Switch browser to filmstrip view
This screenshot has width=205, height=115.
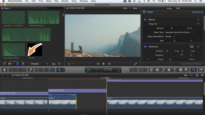coord(17,64)
